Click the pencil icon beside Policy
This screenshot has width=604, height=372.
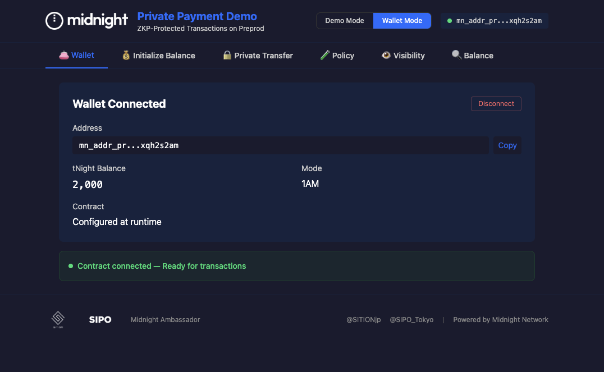coord(324,55)
